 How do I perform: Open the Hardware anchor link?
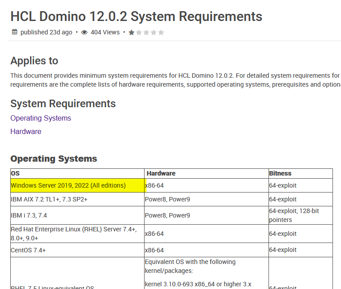click(26, 132)
